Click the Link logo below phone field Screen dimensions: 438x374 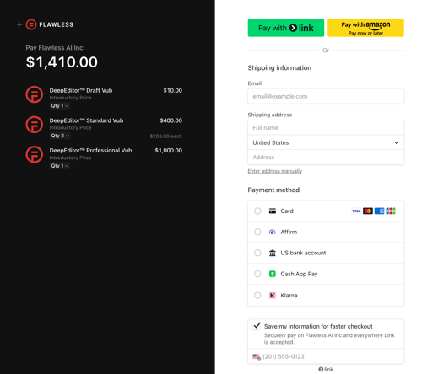pos(326,369)
